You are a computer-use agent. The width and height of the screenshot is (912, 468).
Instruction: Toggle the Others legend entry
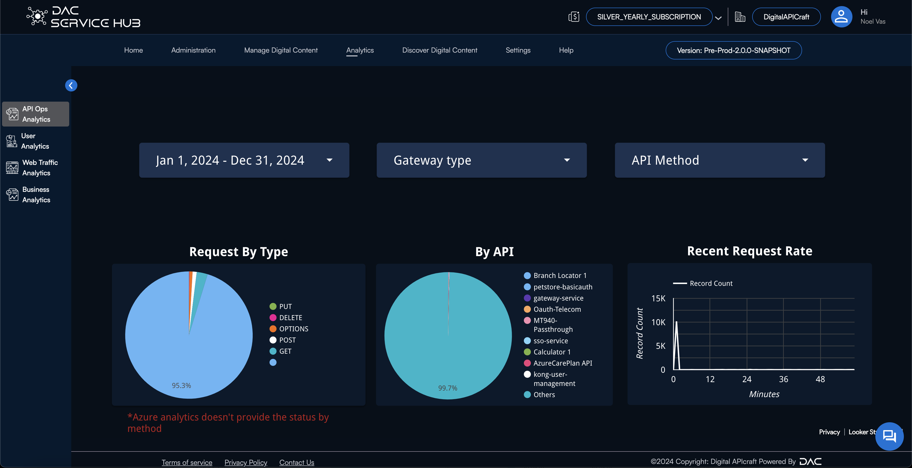coord(539,395)
